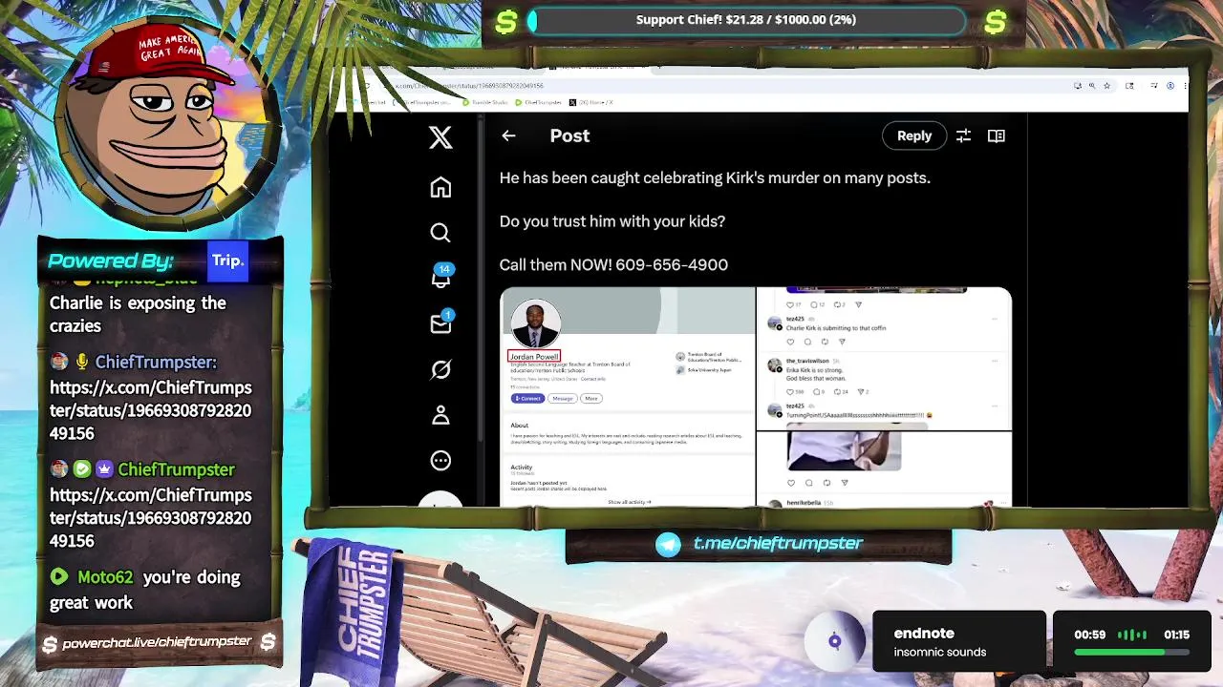This screenshot has height=687, width=1223.
Task: Click the Trip. logo badge
Action: point(227,261)
